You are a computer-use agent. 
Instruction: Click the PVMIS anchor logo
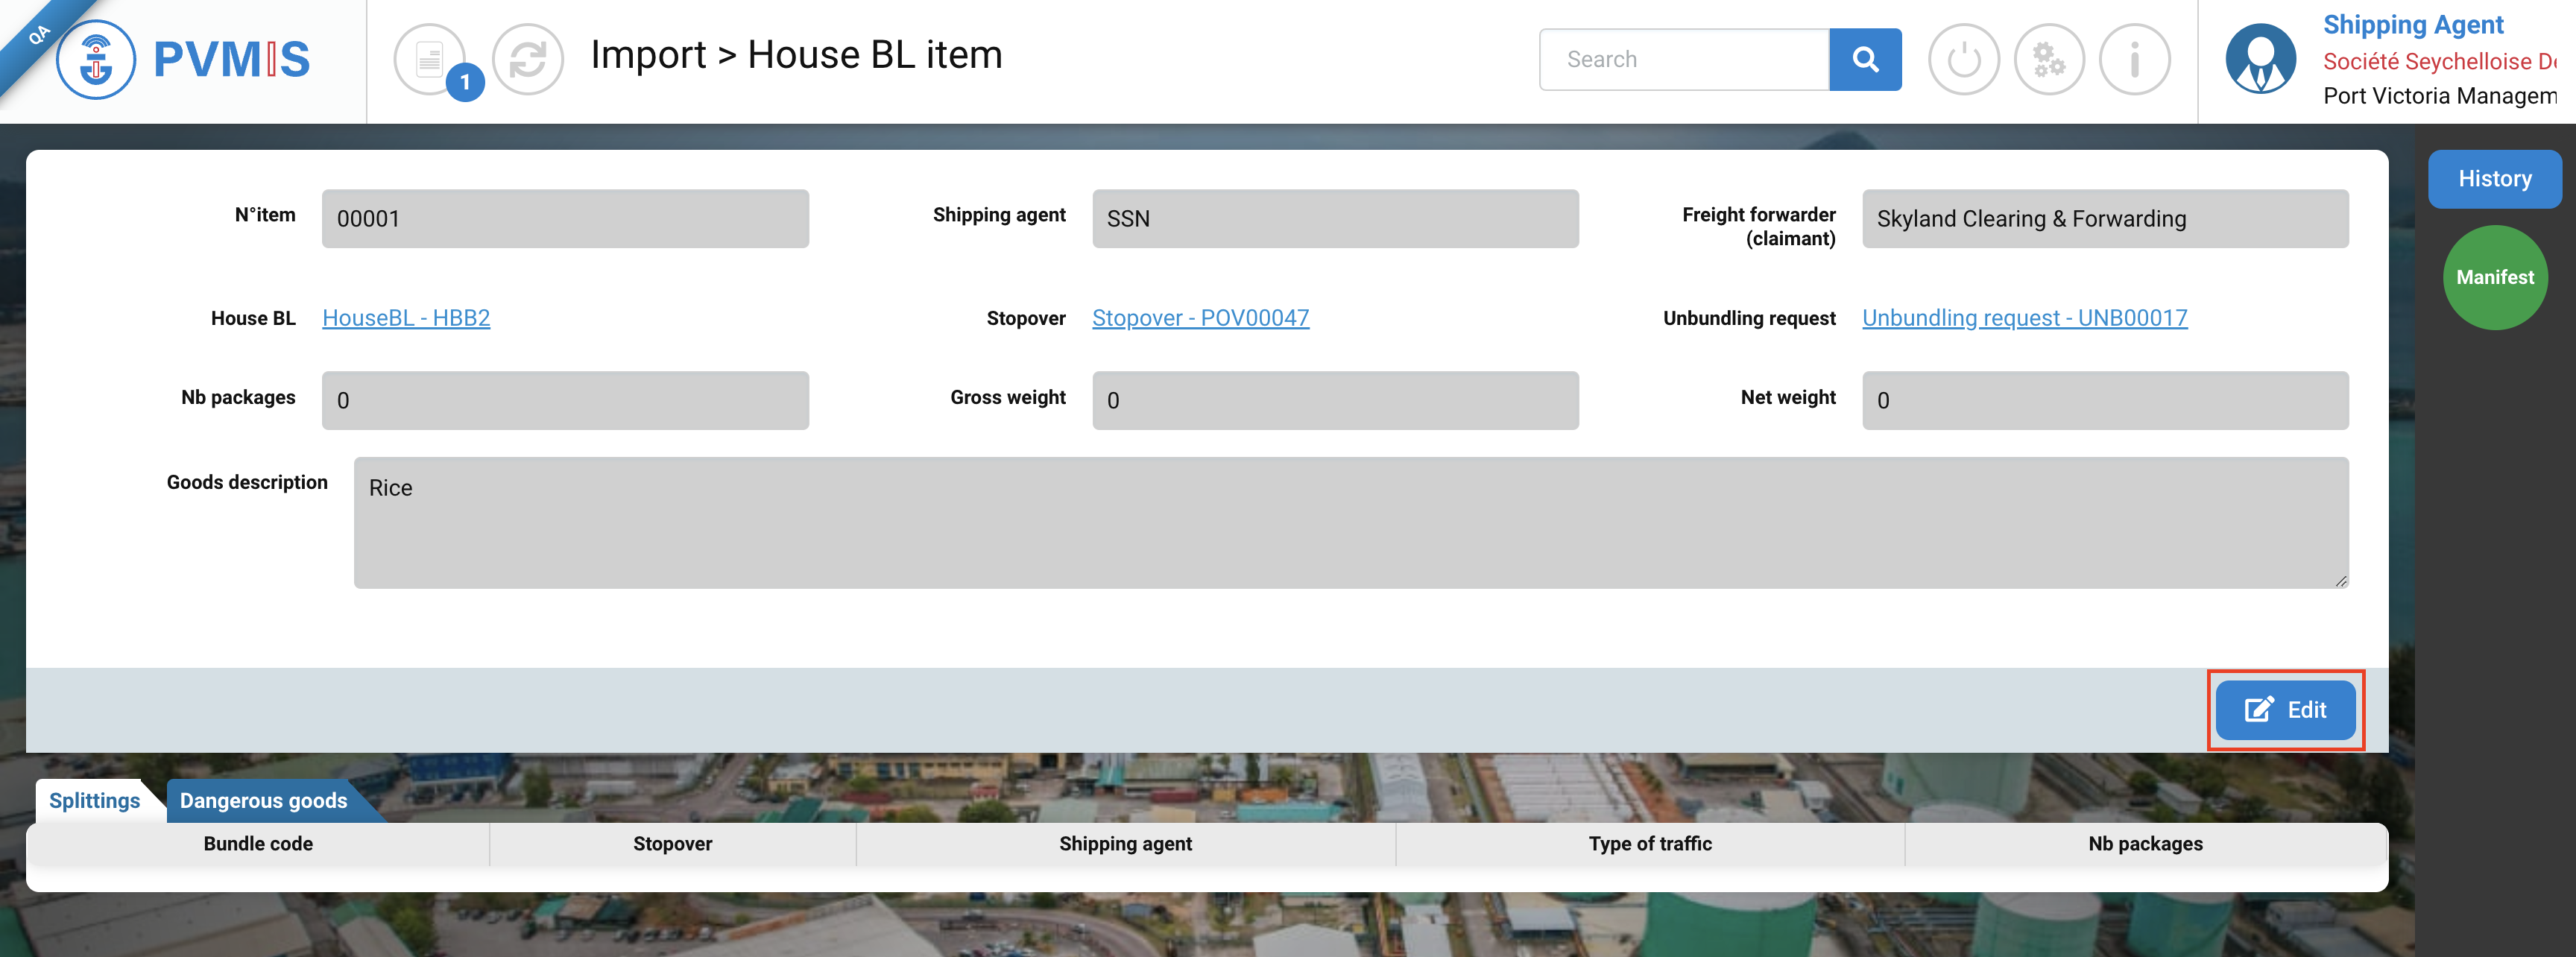(x=96, y=60)
